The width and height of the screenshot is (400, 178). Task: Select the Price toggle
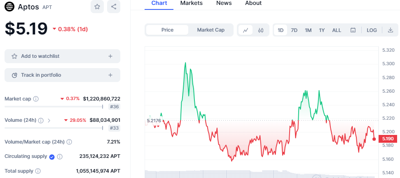[x=167, y=30]
